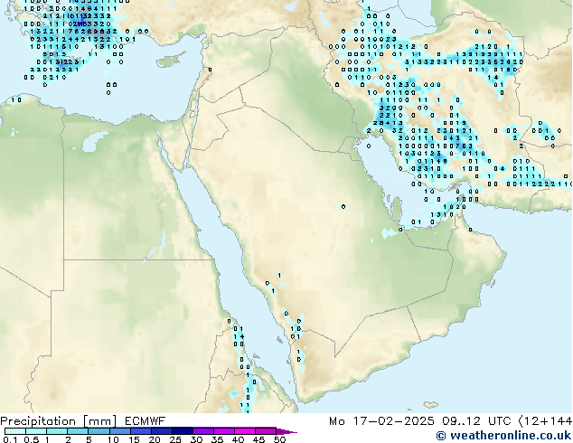
Task: Select the 20–25 mm legend swatch
Action: click(x=162, y=431)
